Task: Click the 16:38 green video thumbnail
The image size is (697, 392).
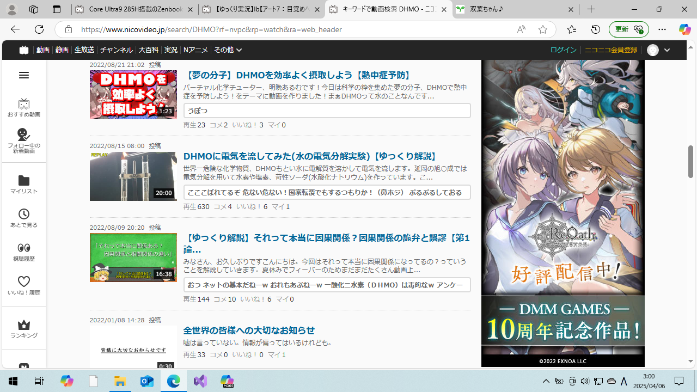Action: tap(133, 258)
